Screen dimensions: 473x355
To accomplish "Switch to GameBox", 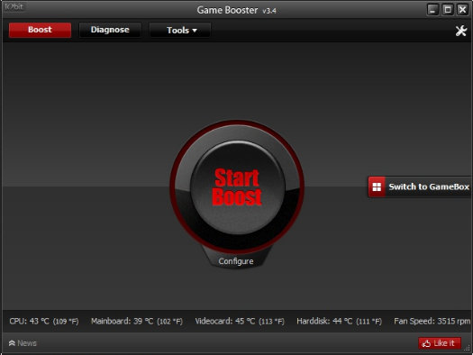I will [x=420, y=187].
